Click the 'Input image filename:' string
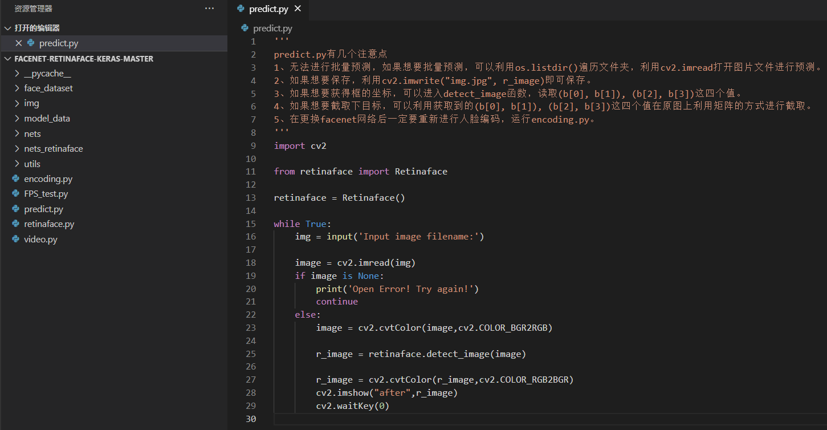Screen dimensions: 827x430 [x=419, y=237]
